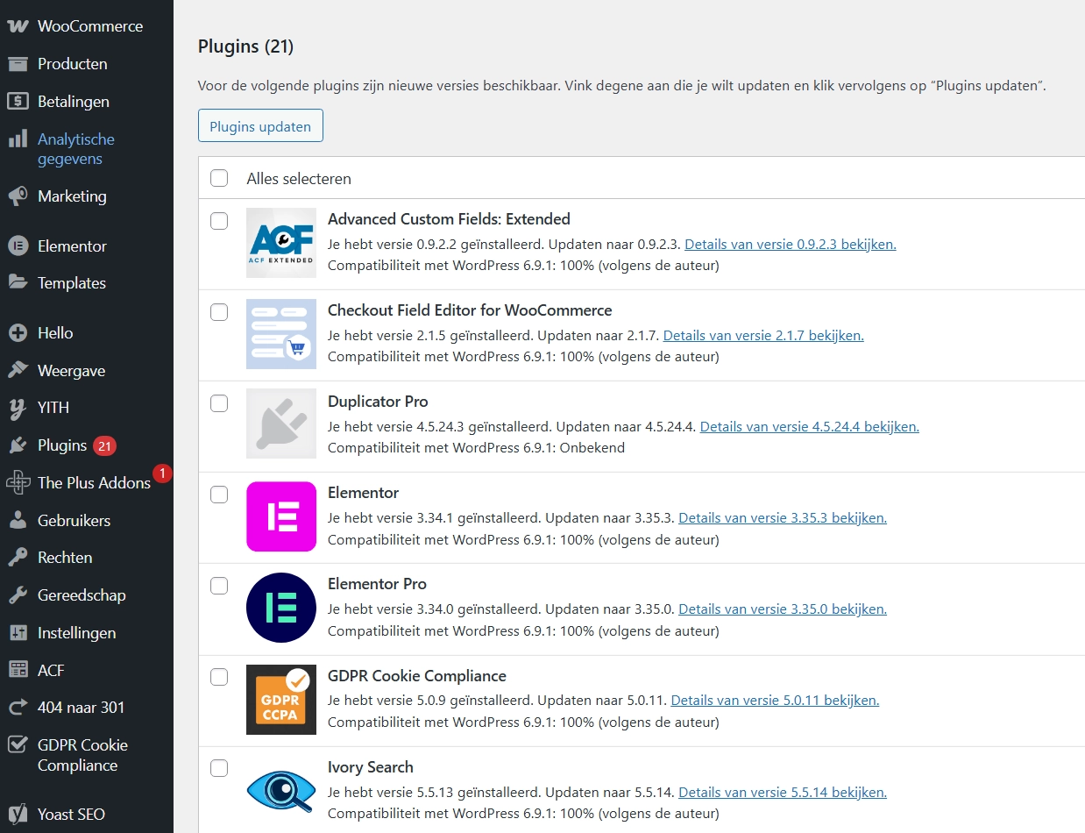Open the Instellingen menu item

pyautogui.click(x=76, y=633)
